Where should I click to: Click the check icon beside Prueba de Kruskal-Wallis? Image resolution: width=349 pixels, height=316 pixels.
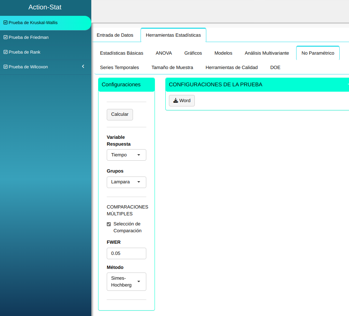[x=5, y=23]
